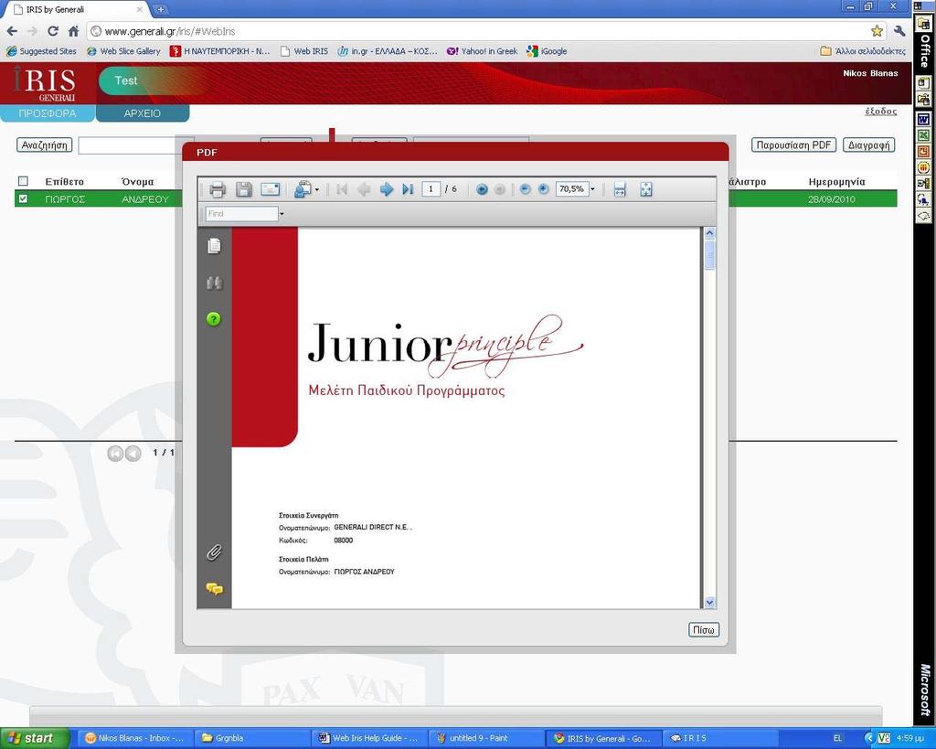Screen dimensions: 936x749
Task: Go to previous view in PDF
Action: [x=482, y=190]
